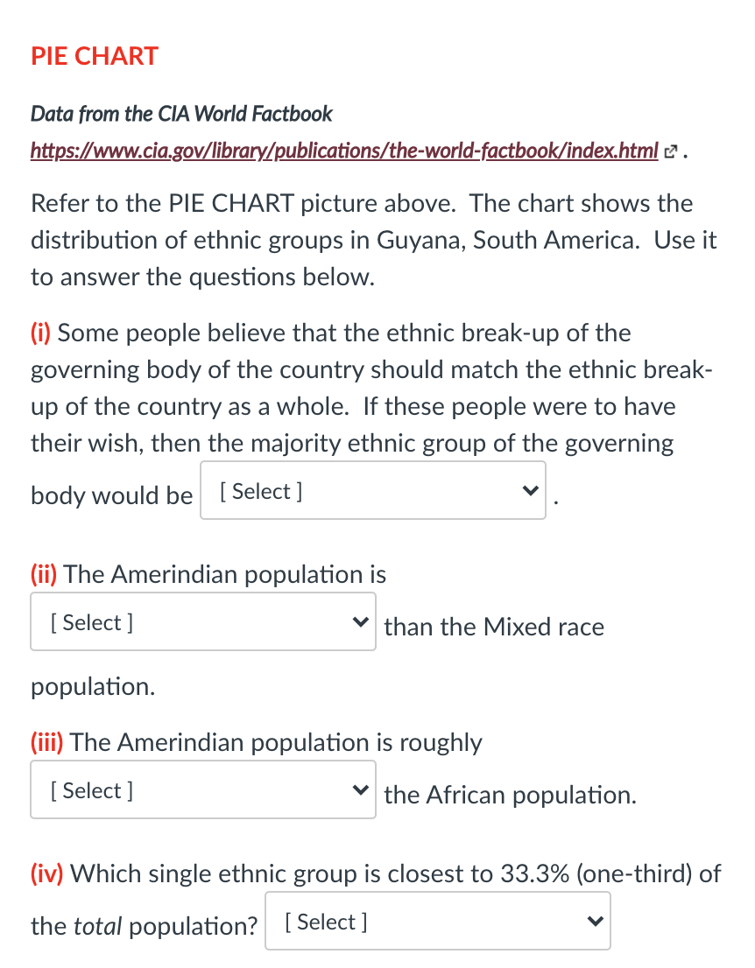This screenshot has height=968, width=755.
Task: Open the dropdown comparing Amerindian to African population
Action: point(201,789)
